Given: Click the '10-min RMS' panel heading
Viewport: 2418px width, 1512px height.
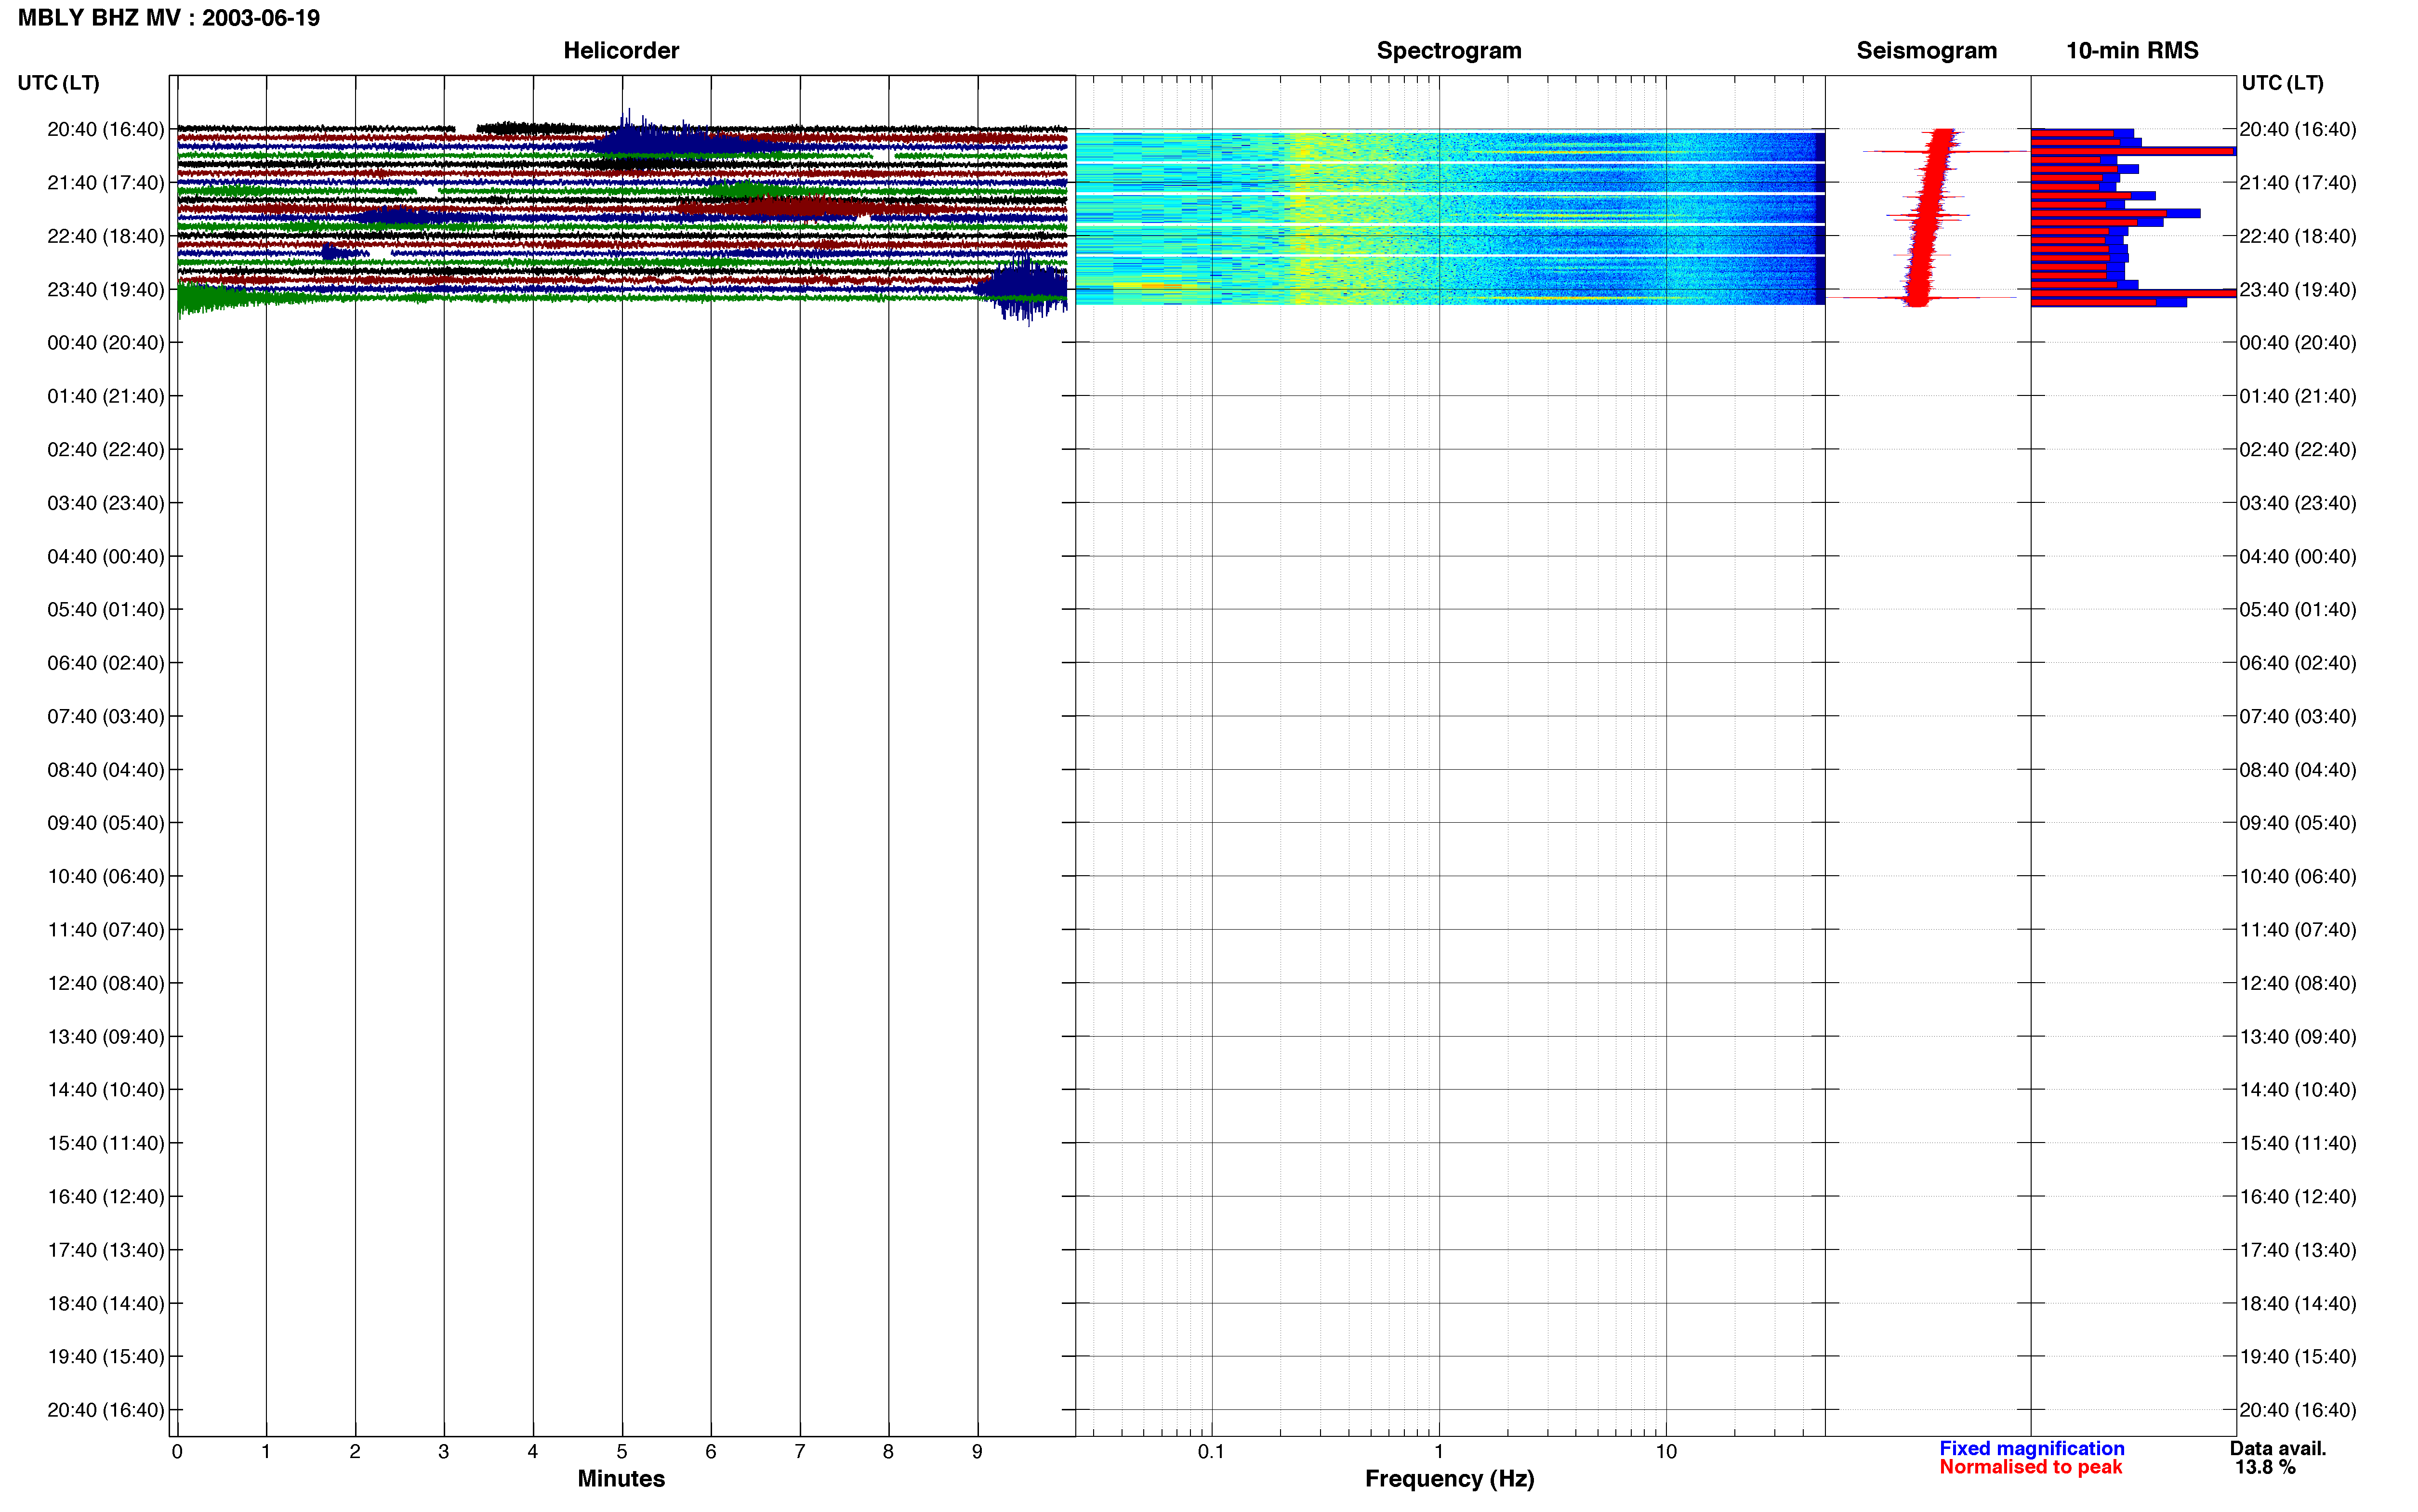Looking at the screenshot, I should [2132, 50].
